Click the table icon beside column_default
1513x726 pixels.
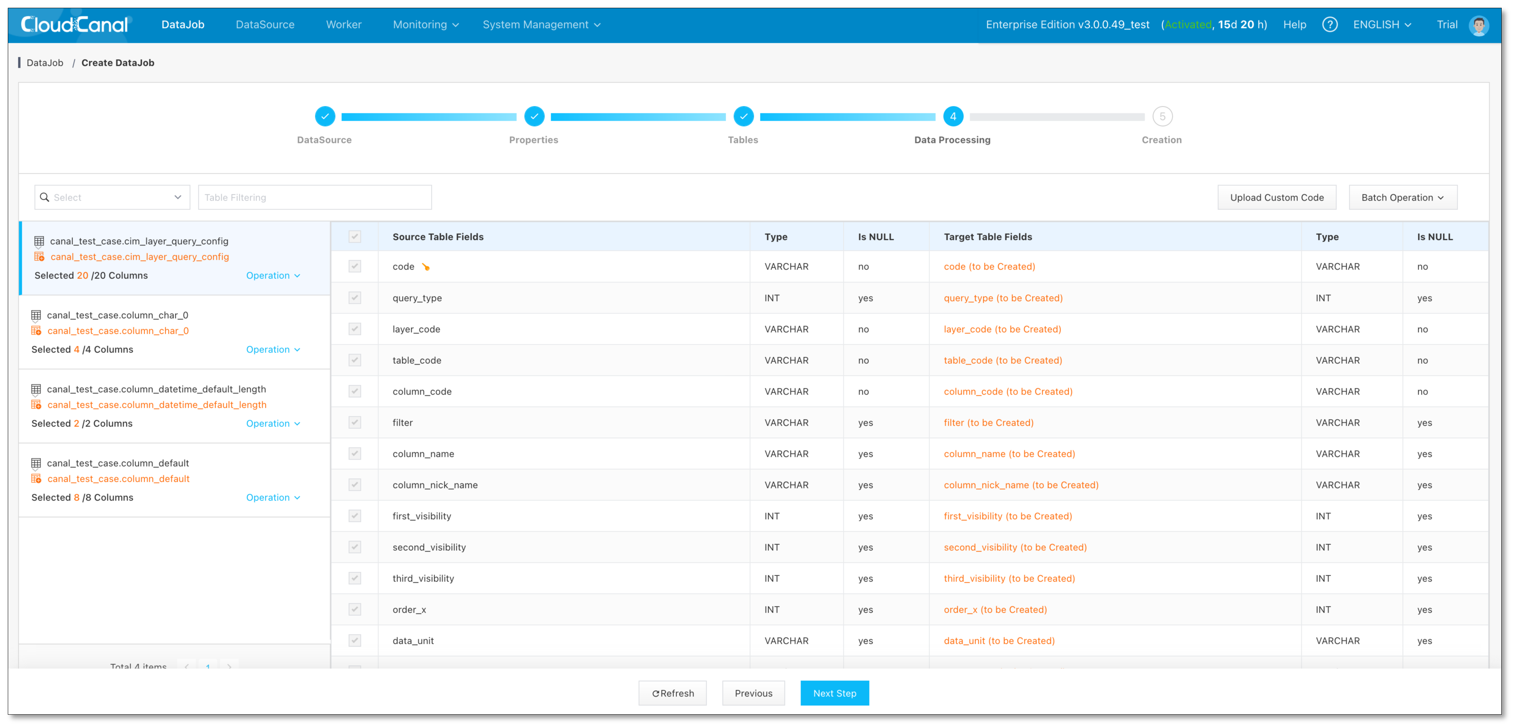pos(36,463)
